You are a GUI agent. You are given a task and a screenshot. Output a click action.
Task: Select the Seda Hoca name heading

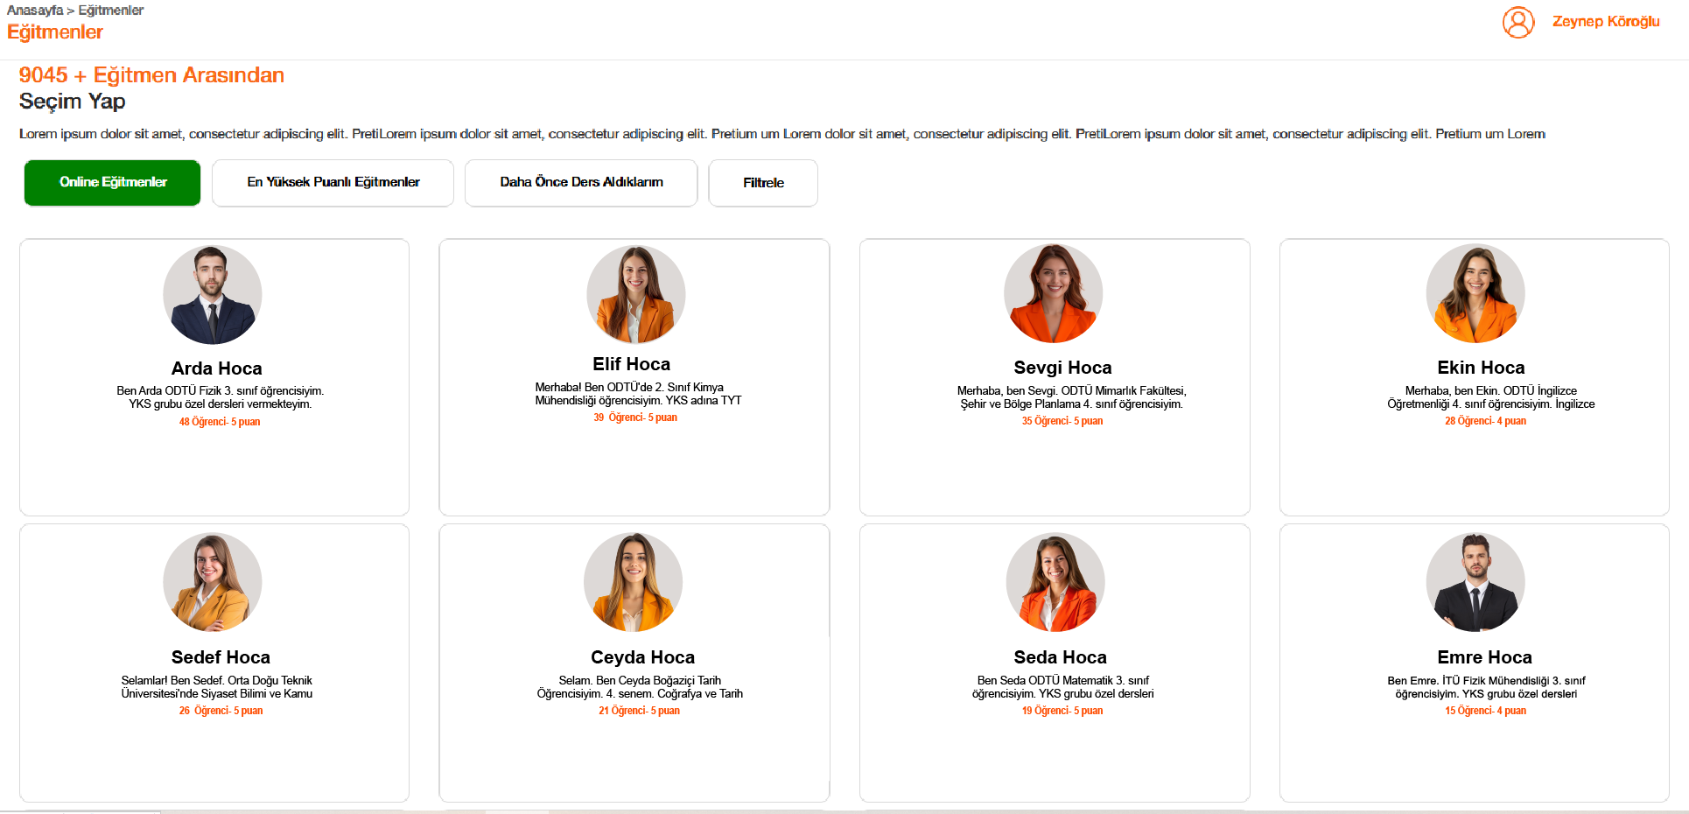(1060, 657)
